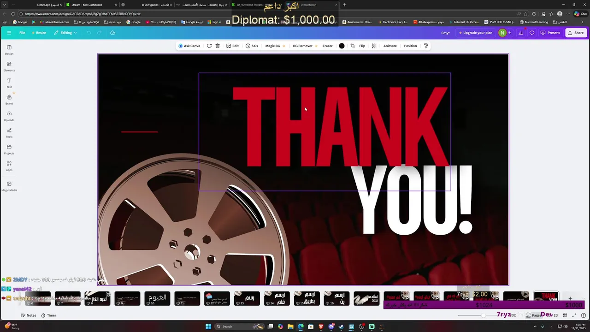Viewport: 590px width, 332px height.
Task: Open the Comments speech bubble icon
Action: point(531,33)
